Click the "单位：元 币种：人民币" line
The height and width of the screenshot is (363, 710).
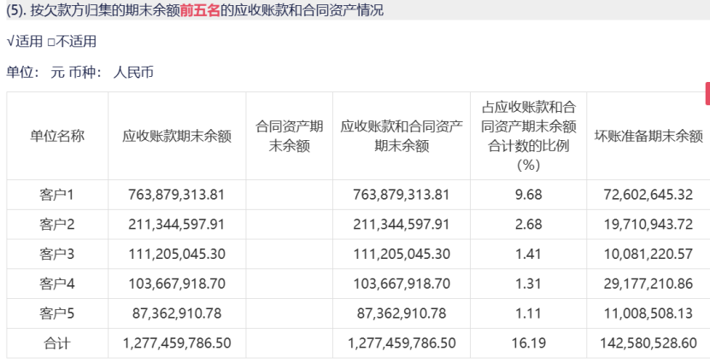79,73
